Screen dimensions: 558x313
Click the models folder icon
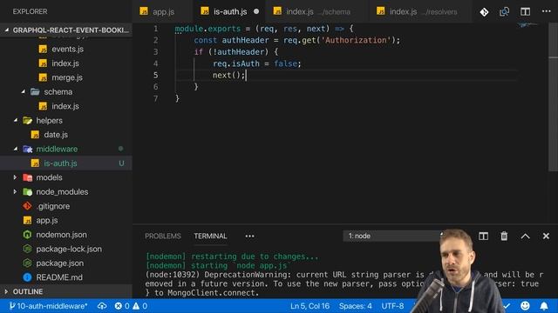tap(27, 177)
